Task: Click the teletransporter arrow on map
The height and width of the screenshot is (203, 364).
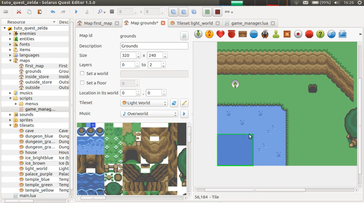Action: pyautogui.click(x=235, y=84)
